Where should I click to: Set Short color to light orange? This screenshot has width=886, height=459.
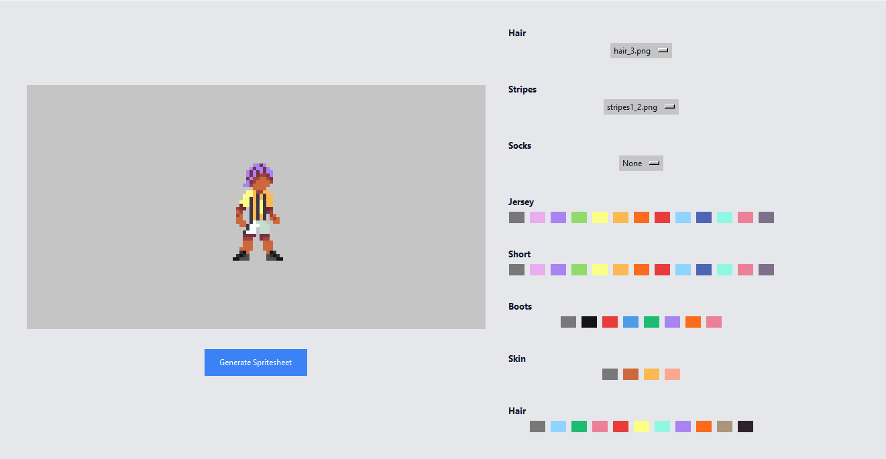[620, 270]
